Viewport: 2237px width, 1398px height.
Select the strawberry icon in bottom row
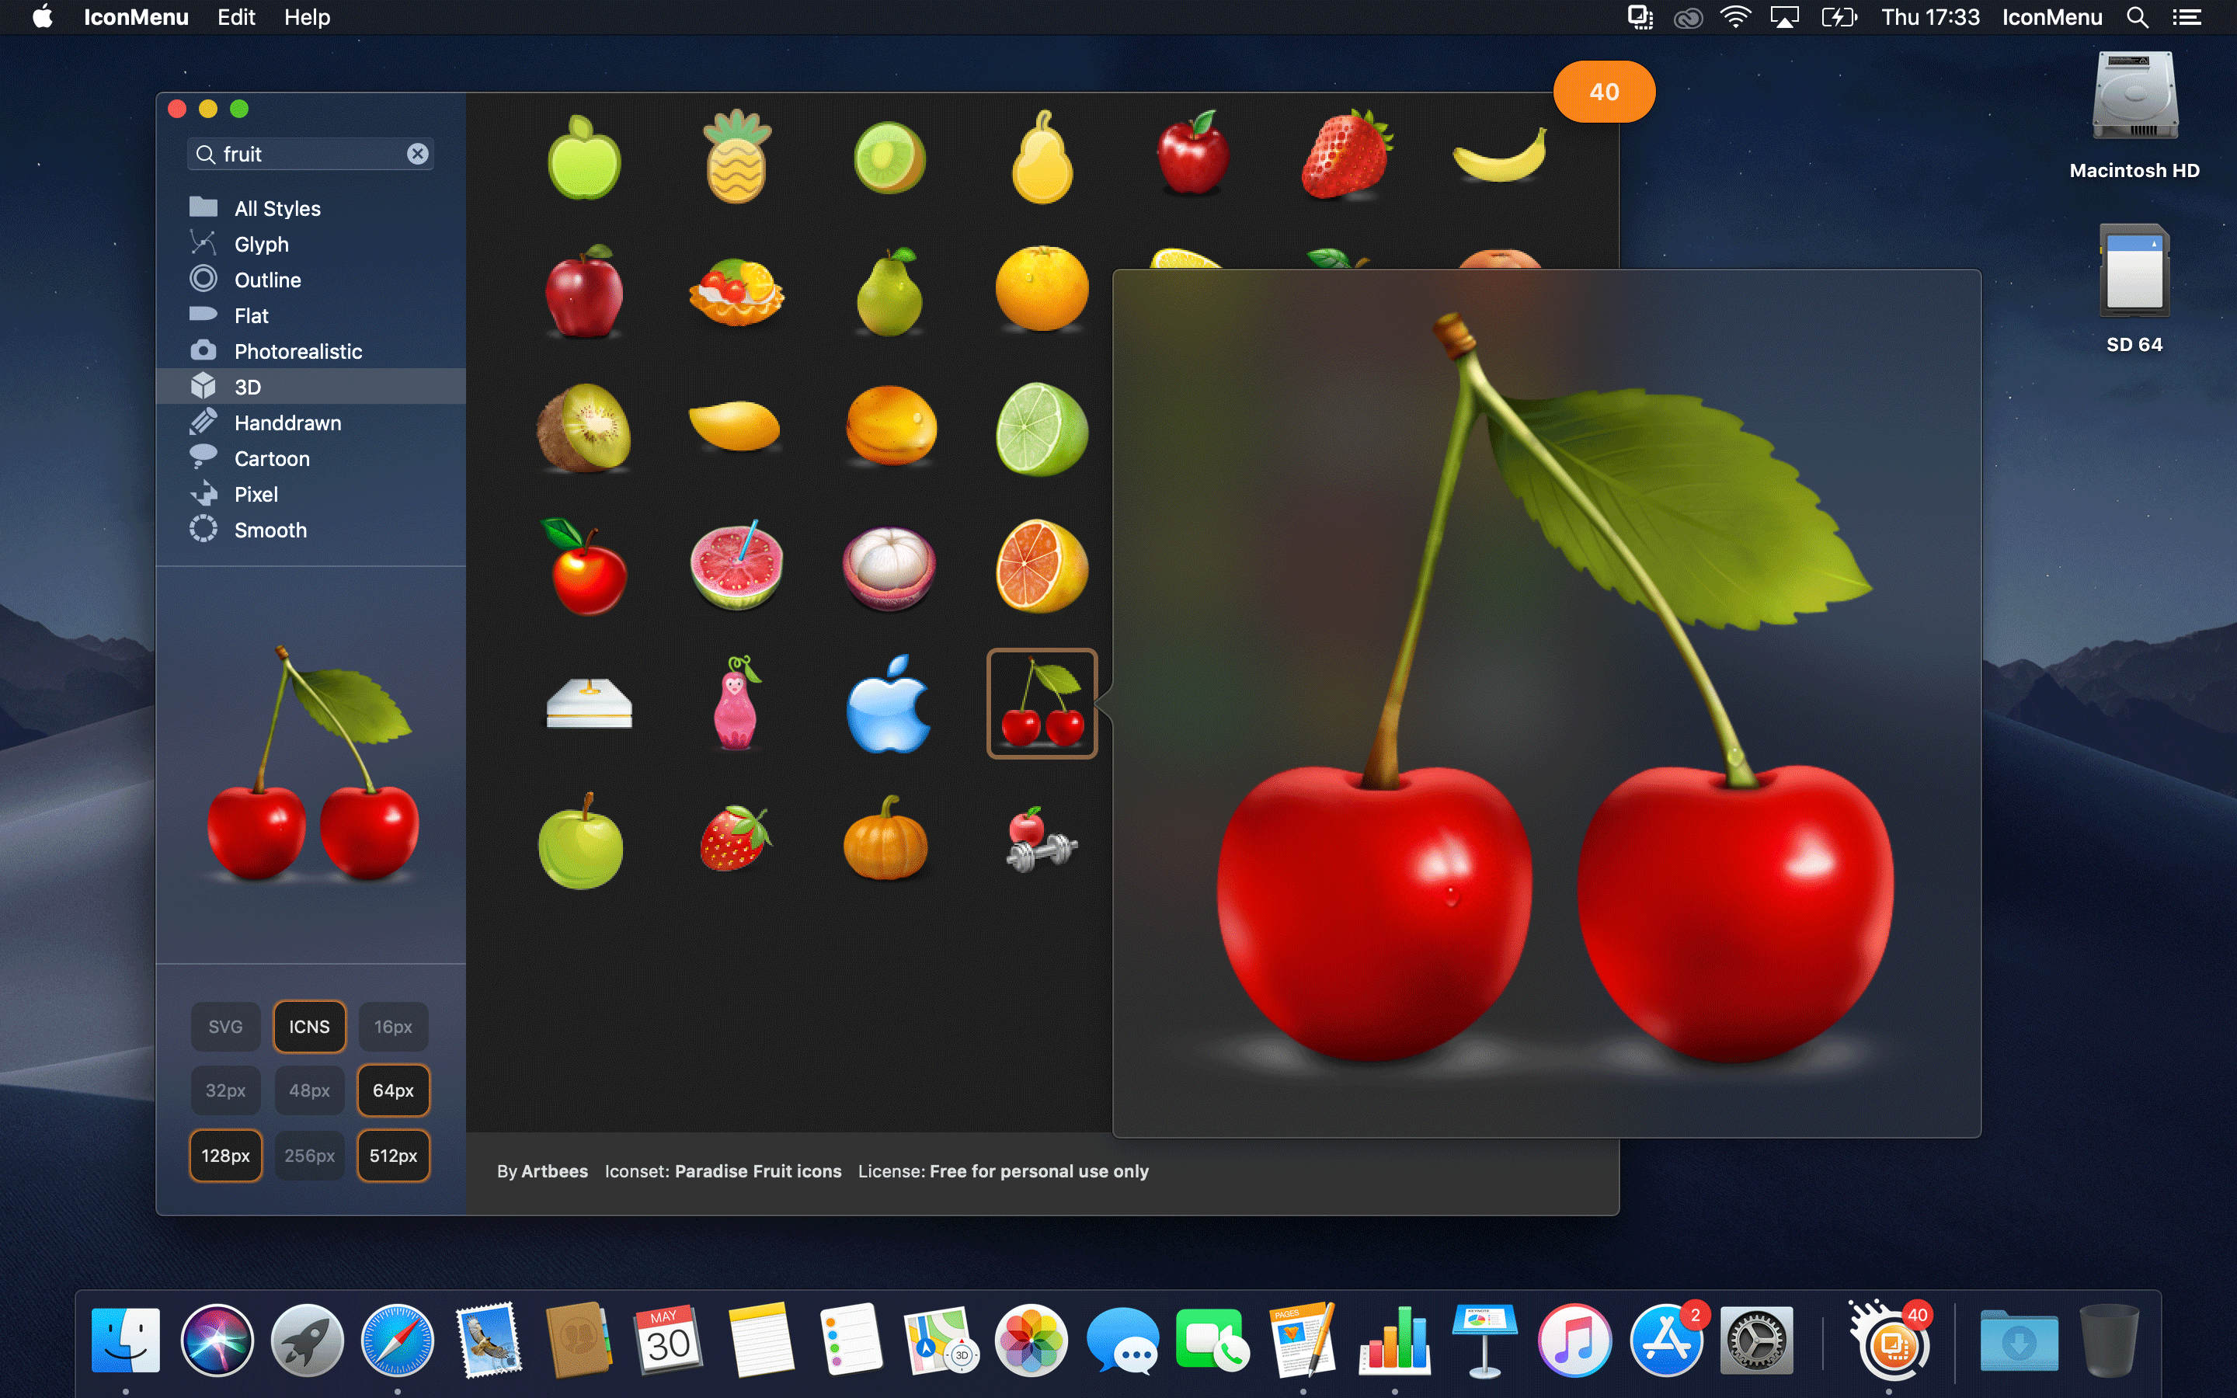click(x=736, y=839)
